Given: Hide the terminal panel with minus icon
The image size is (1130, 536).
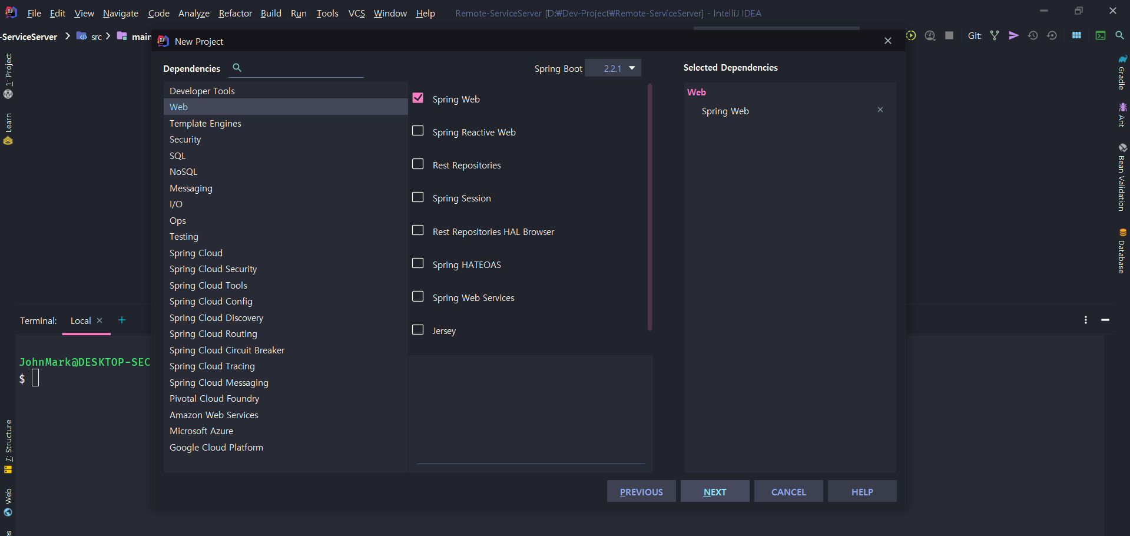Looking at the screenshot, I should coord(1105,320).
